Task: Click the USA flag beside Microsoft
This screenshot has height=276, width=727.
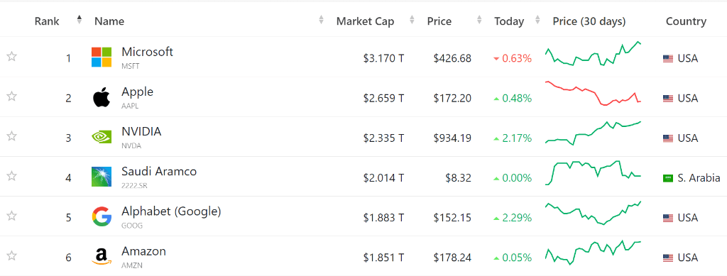Action: 667,59
